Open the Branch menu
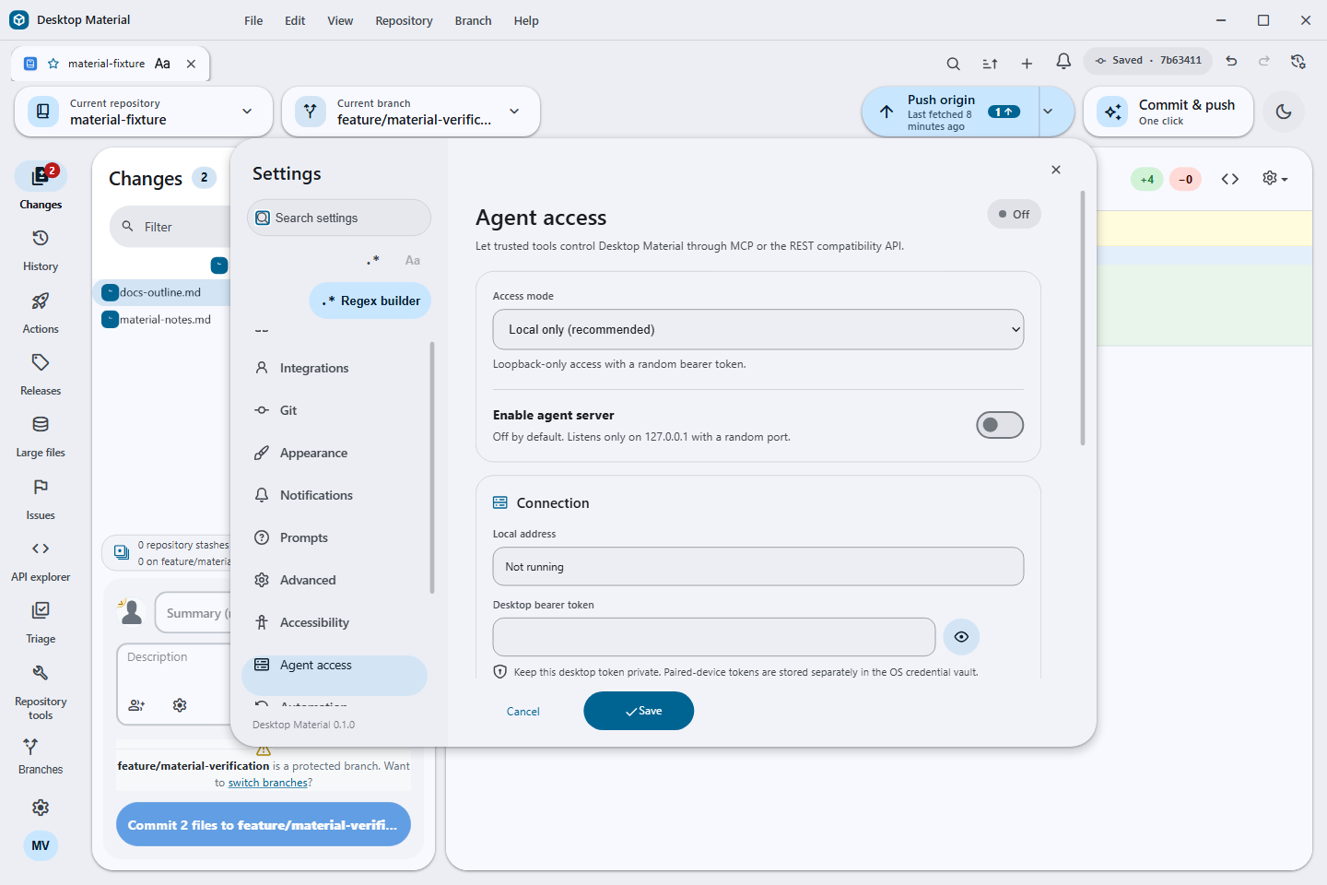The width and height of the screenshot is (1327, 885). [473, 20]
